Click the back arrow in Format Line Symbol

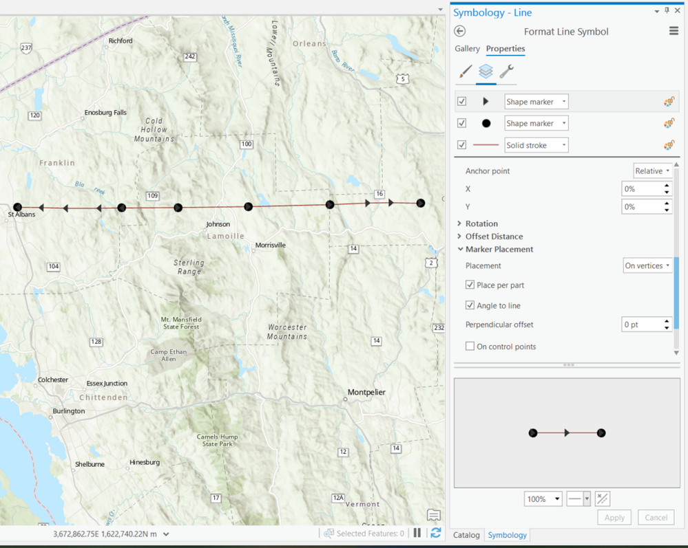(x=460, y=31)
